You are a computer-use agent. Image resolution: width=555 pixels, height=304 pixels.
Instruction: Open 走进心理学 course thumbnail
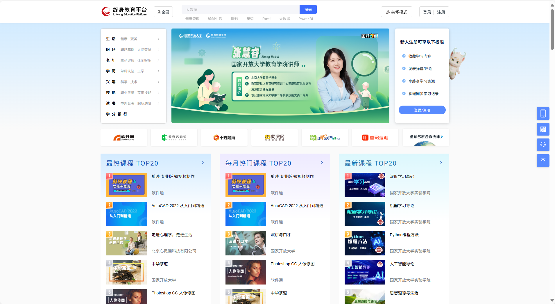click(x=127, y=243)
